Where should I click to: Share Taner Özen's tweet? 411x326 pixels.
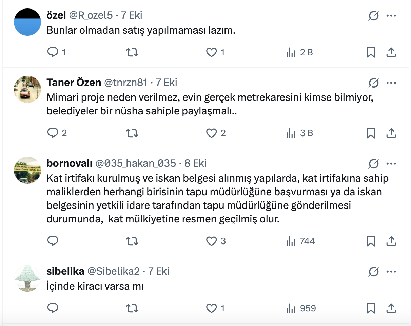[x=391, y=133]
